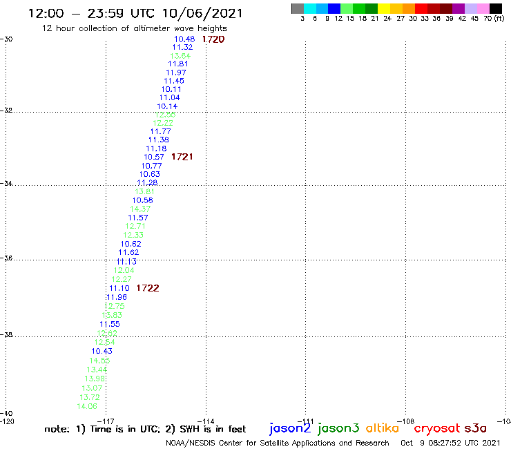
Task: Click the 13.44 value
Action: (97, 370)
